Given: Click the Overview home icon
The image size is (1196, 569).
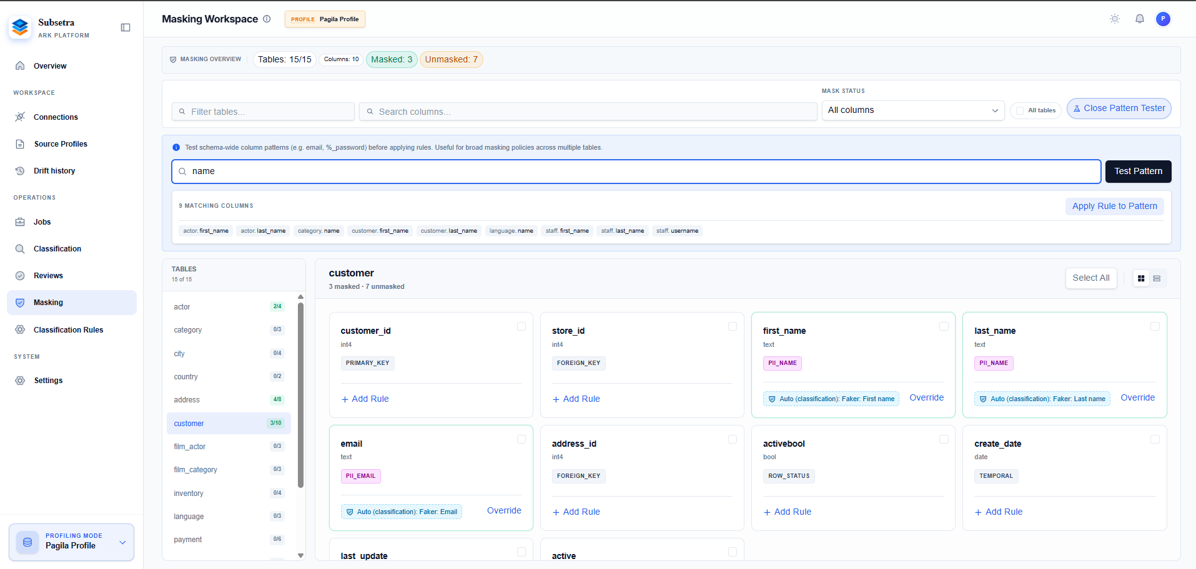Looking at the screenshot, I should (x=20, y=66).
